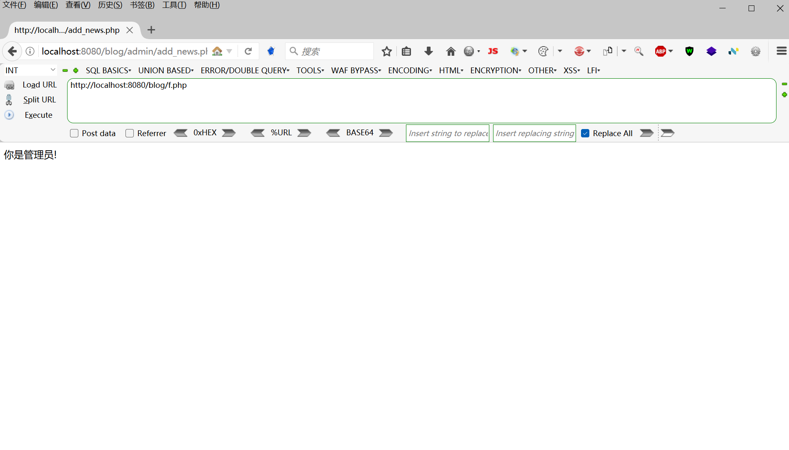Viewport: 789px width, 450px height.
Task: Open dropdown beside the red proxy icon
Action: (x=589, y=51)
